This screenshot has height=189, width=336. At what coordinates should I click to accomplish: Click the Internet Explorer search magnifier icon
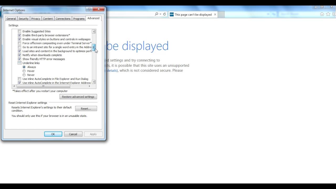156,14
